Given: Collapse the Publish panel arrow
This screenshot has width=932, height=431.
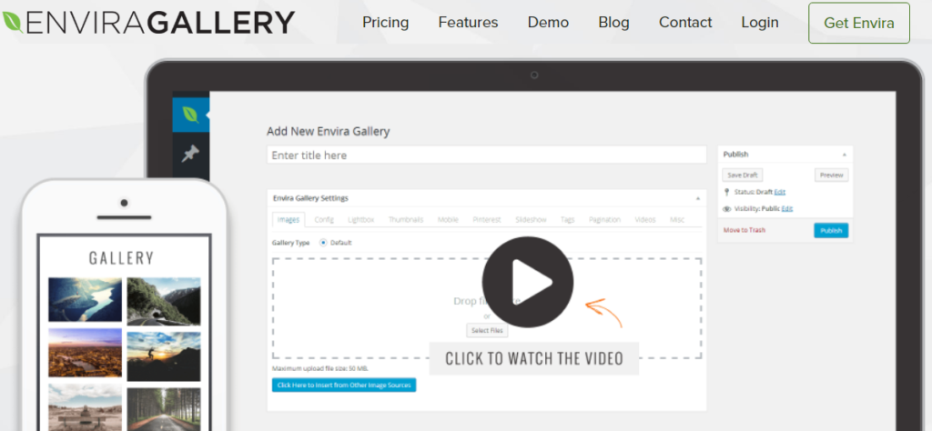Looking at the screenshot, I should [844, 155].
